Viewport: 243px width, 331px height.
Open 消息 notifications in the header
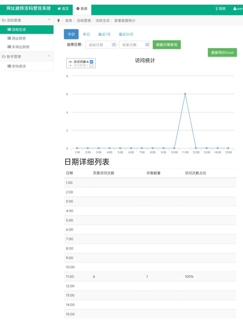coord(221,9)
